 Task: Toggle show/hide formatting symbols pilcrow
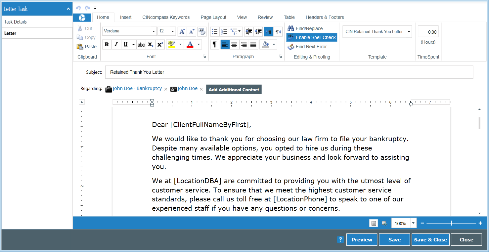click(x=215, y=45)
